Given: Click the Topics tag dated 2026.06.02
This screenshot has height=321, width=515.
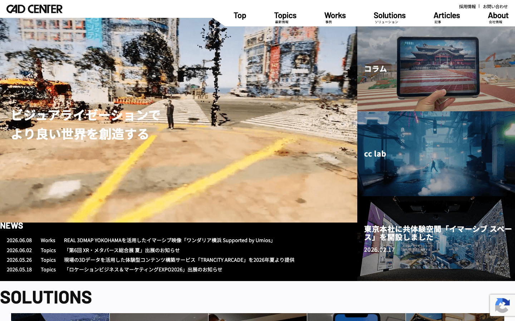Looking at the screenshot, I should click(48, 250).
